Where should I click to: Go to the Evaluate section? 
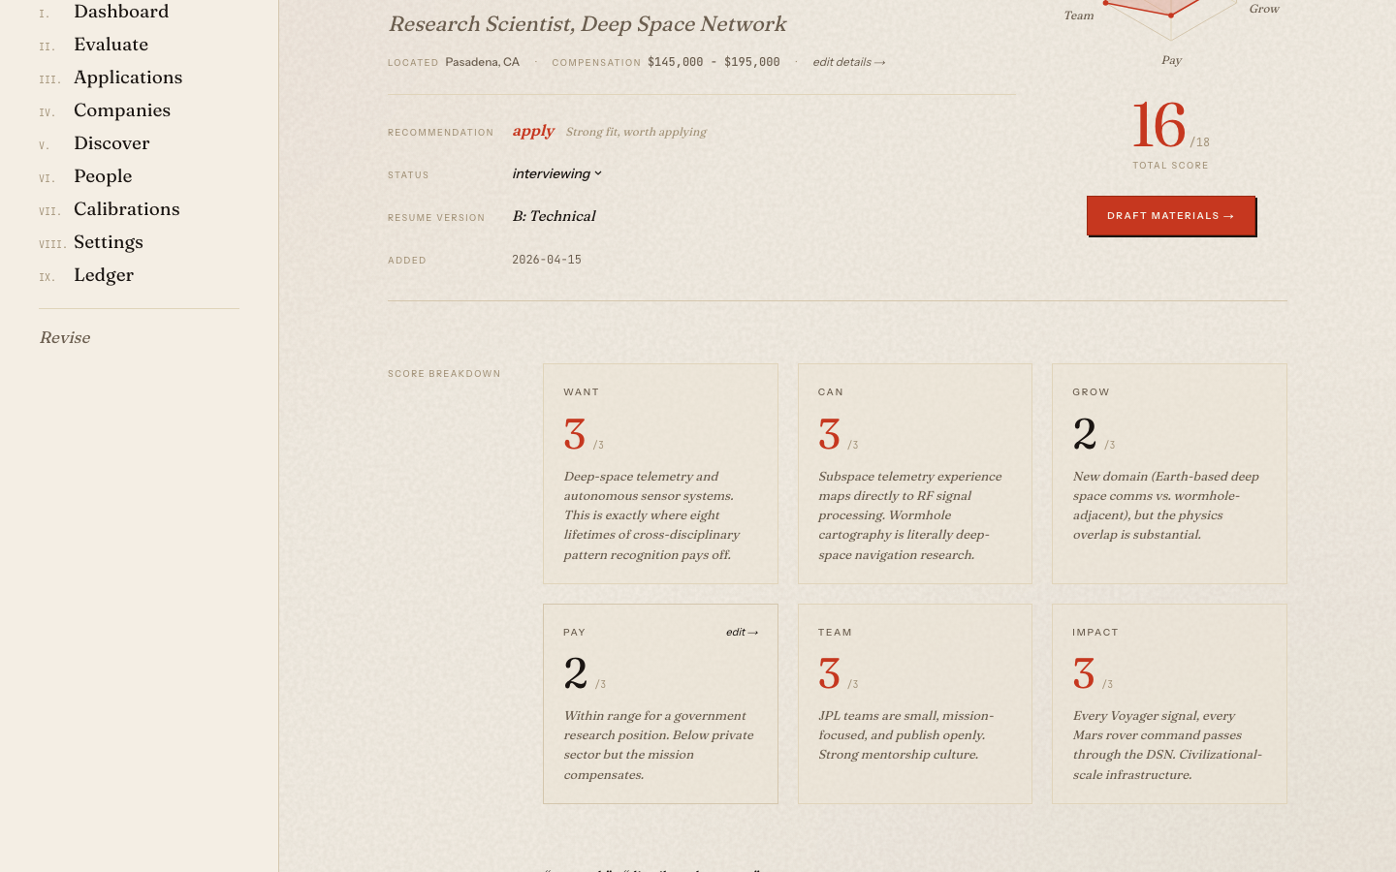click(111, 45)
